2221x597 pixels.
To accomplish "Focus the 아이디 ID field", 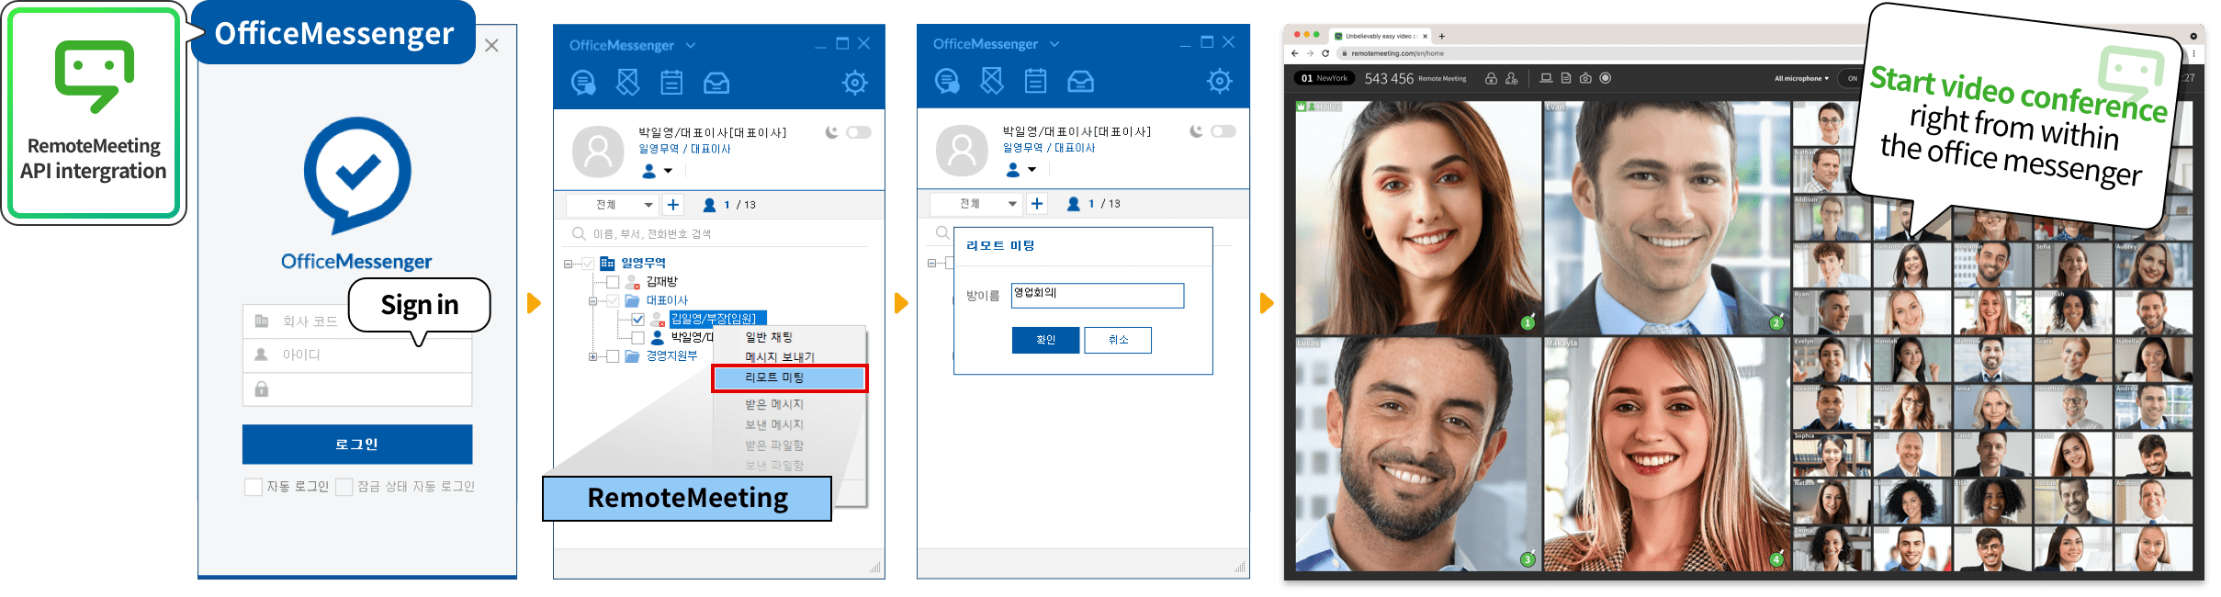I will (x=357, y=355).
